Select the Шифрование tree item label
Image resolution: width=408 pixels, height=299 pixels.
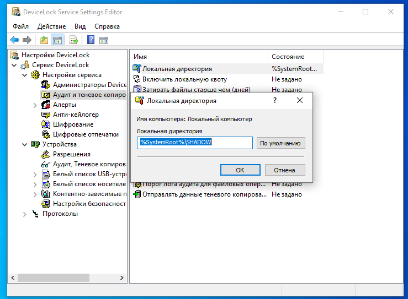click(x=73, y=124)
